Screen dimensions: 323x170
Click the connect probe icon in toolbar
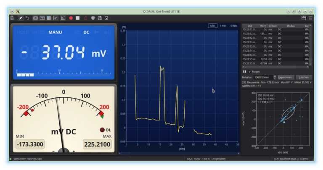point(20,18)
